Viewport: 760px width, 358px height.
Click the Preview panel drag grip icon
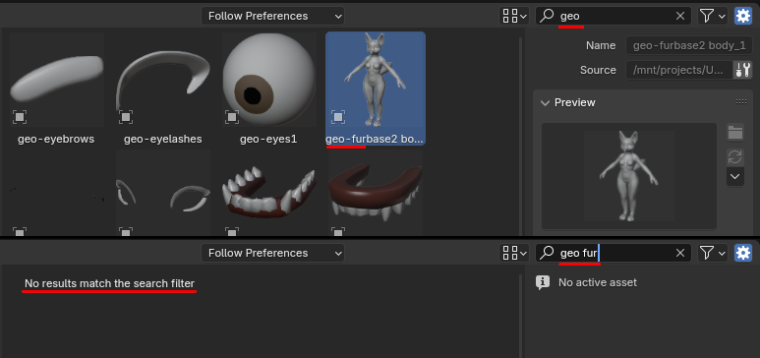pos(741,102)
